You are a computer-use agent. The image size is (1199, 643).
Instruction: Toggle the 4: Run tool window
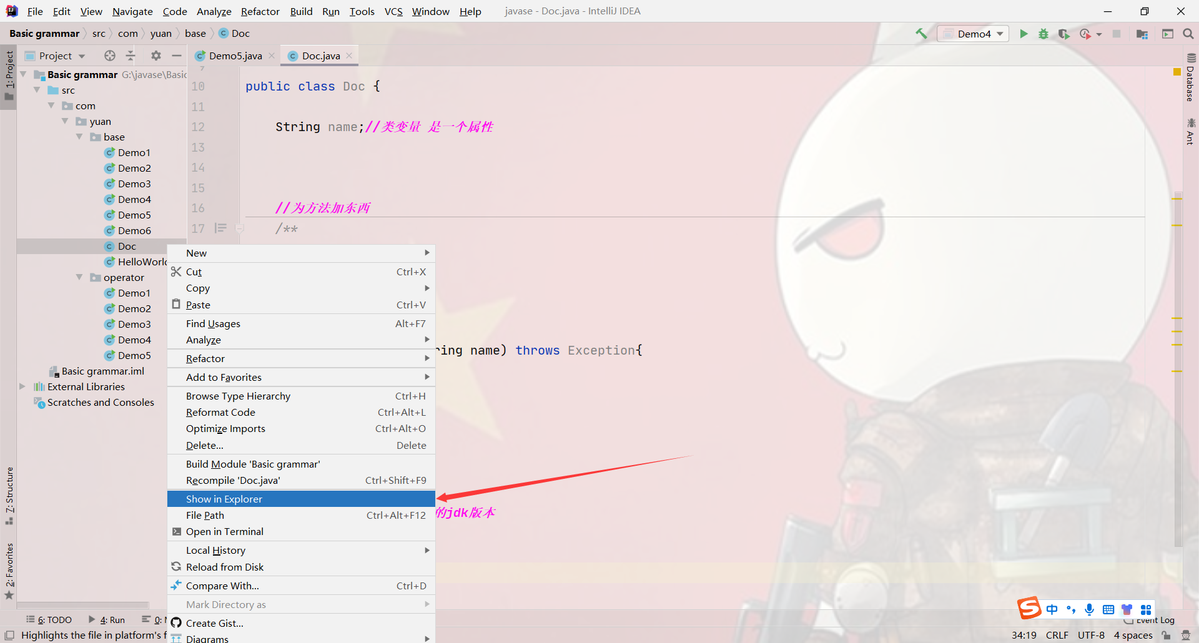pos(107,620)
